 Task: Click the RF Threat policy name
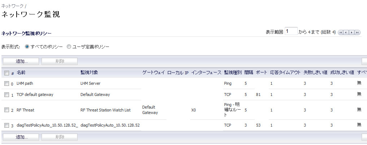[25, 110]
